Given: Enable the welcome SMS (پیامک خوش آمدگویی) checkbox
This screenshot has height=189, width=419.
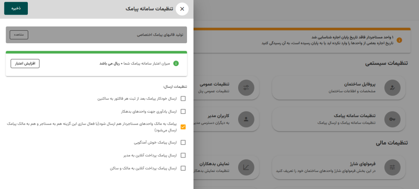Looking at the screenshot, I should click(183, 142).
